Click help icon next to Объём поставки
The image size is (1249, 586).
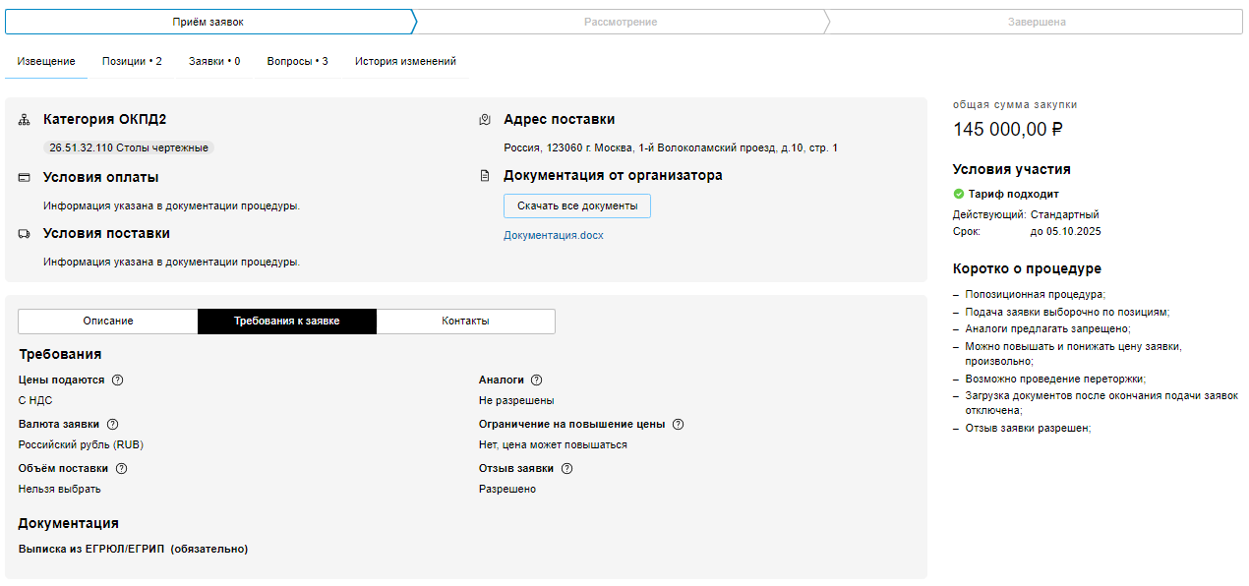coord(121,469)
